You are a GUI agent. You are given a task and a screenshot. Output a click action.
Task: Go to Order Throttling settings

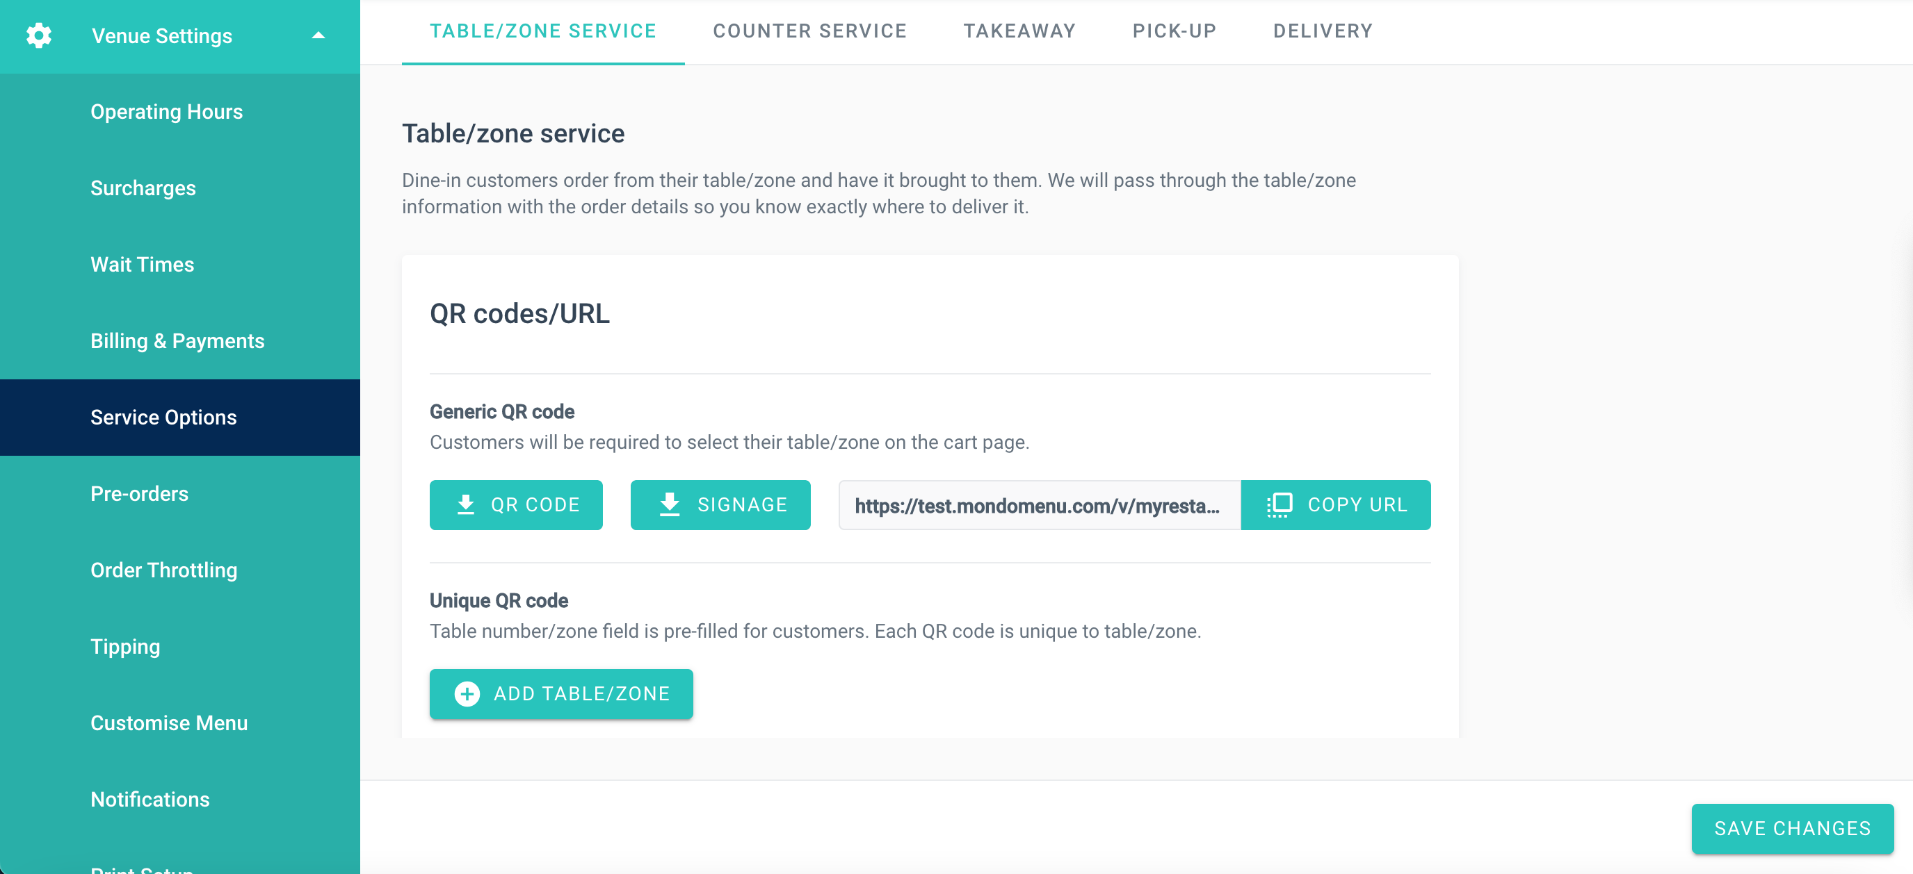click(163, 570)
